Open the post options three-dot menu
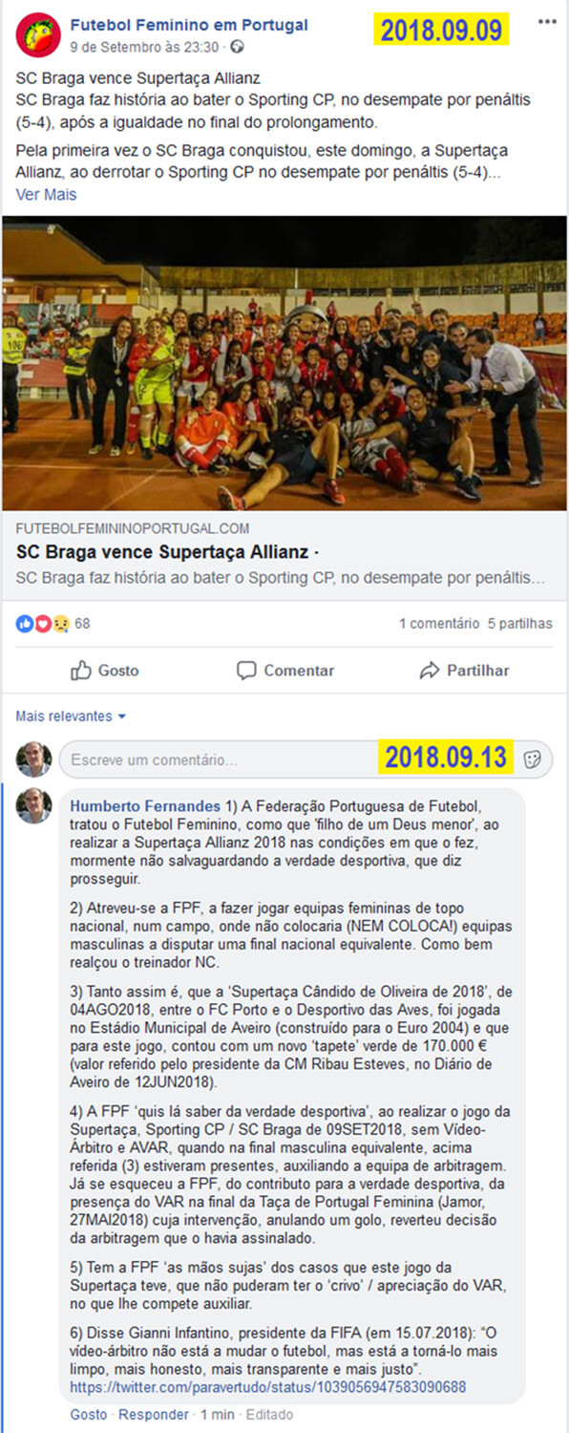The width and height of the screenshot is (569, 1433). click(x=547, y=22)
